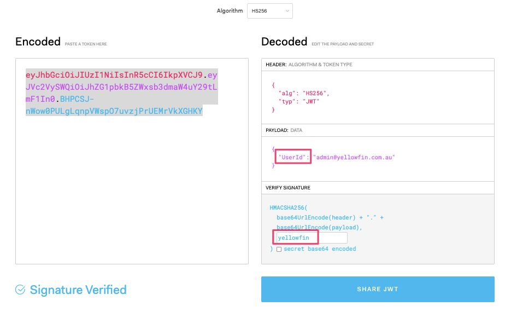Click the "alg": "HS256" header line

tap(304, 94)
